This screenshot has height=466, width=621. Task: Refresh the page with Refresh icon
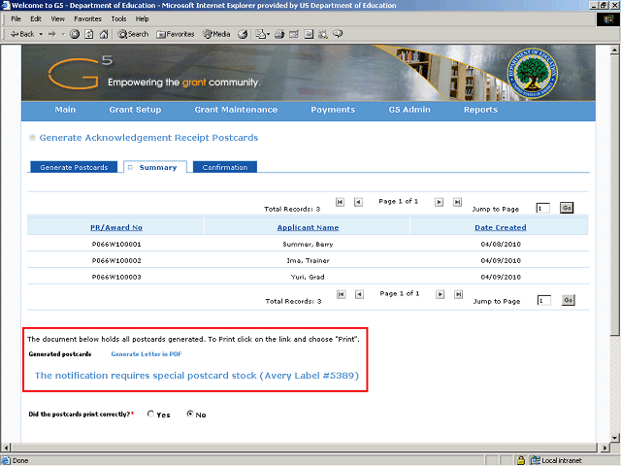pos(89,34)
